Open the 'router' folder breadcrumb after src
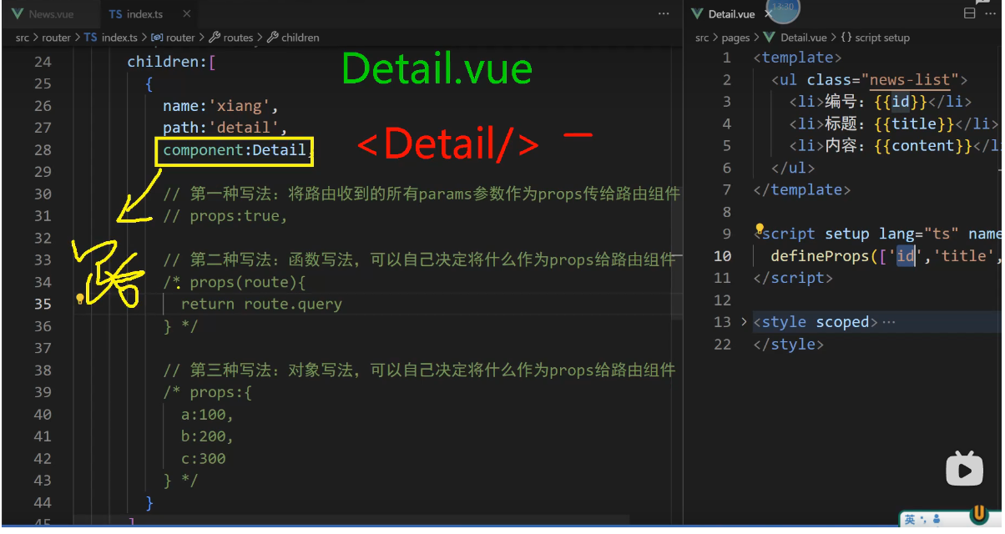The height and width of the screenshot is (534, 1005). (57, 38)
